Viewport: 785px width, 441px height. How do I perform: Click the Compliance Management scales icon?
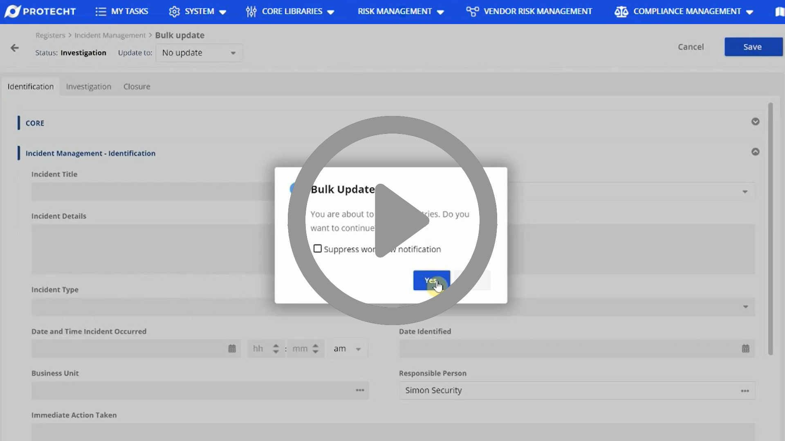[621, 11]
